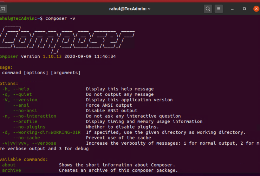Click the --profile option text
The image size is (260, 176).
coord(25,121)
